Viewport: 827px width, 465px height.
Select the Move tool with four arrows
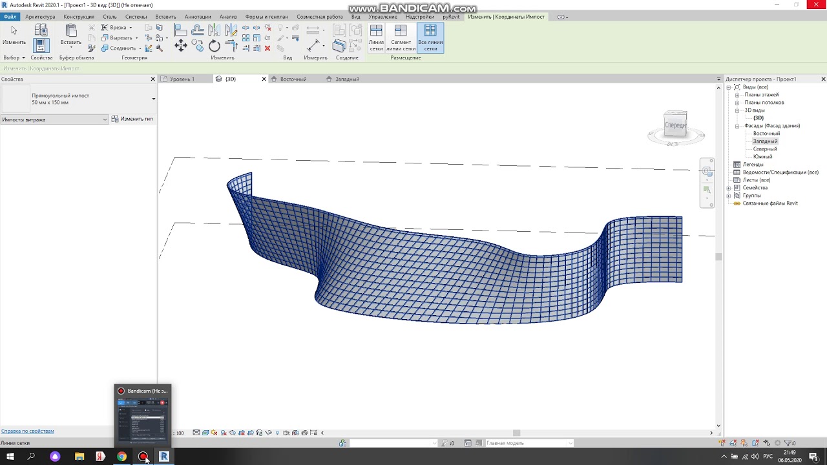(x=181, y=46)
